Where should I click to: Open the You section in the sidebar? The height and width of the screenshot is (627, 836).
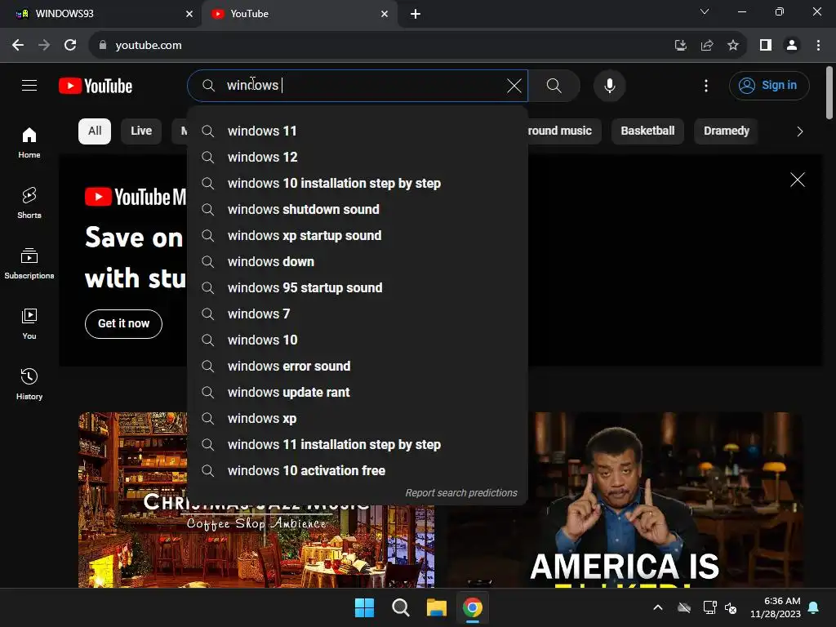point(29,323)
